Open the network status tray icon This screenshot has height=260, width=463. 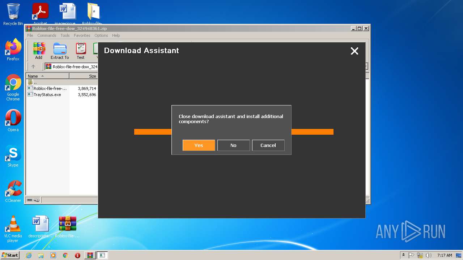[x=420, y=255]
